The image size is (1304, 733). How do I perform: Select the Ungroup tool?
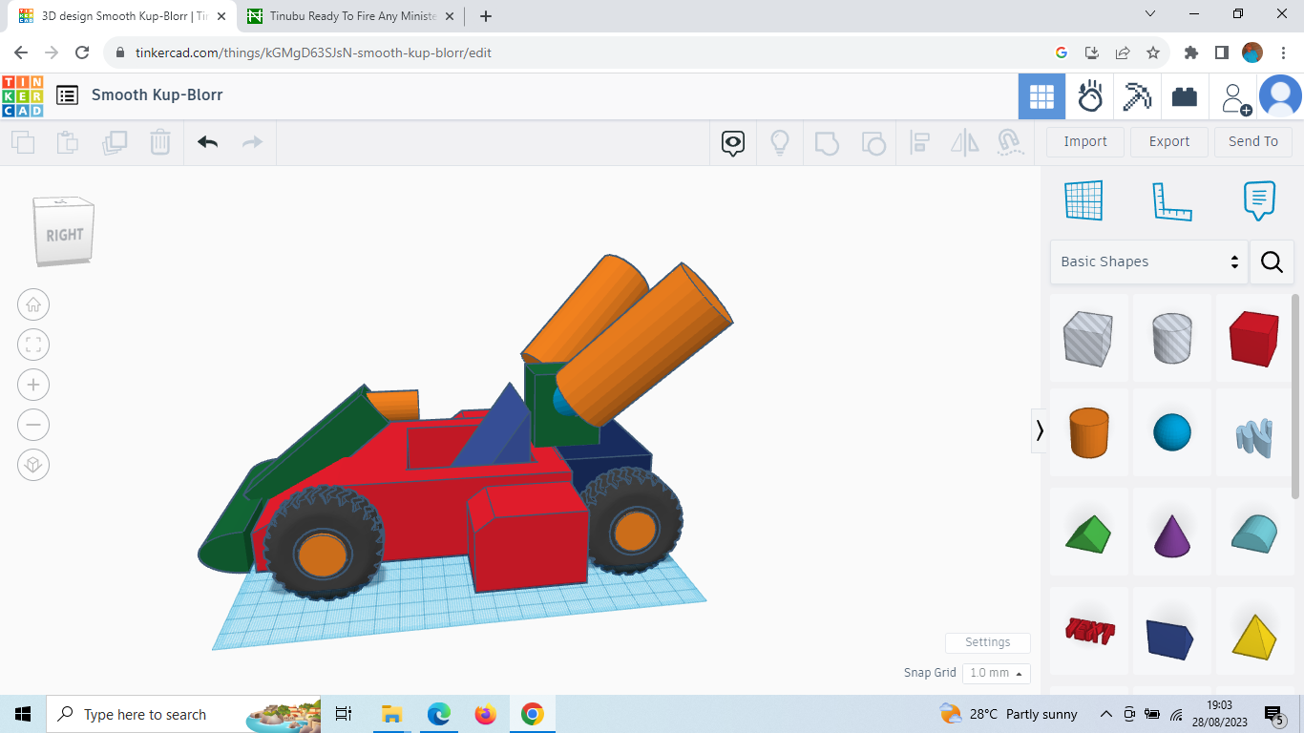[873, 142]
